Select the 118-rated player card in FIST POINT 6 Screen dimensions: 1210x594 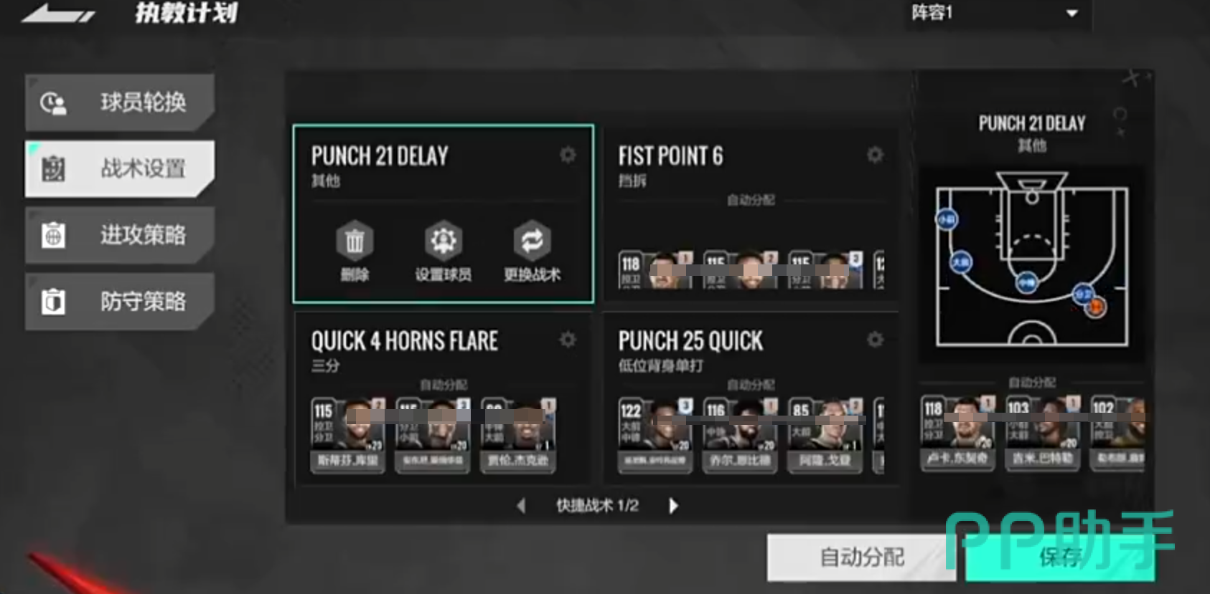tap(656, 270)
